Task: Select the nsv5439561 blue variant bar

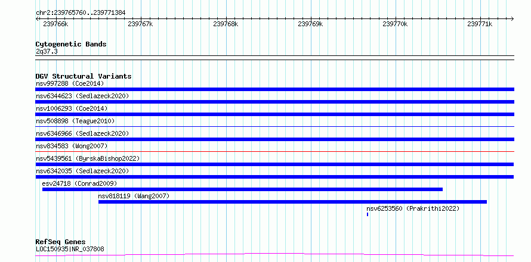Action: [274, 164]
